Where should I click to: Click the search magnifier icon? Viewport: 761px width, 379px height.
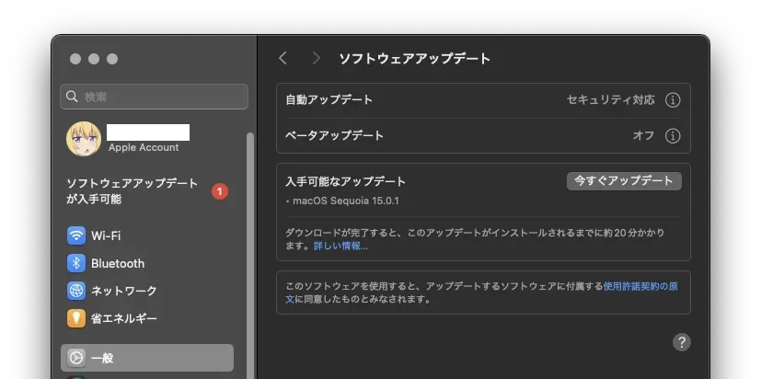click(72, 97)
